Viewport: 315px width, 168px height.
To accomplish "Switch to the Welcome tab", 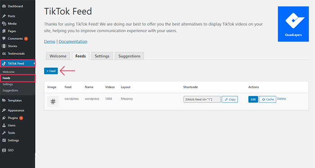I will [58, 56].
